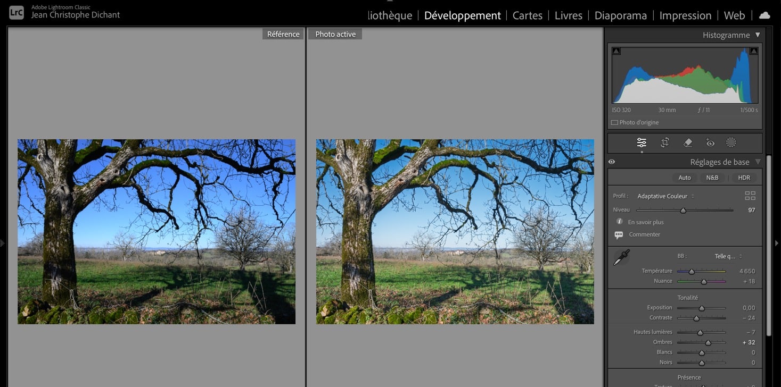Open the profile browser grid icon

pyautogui.click(x=750, y=196)
